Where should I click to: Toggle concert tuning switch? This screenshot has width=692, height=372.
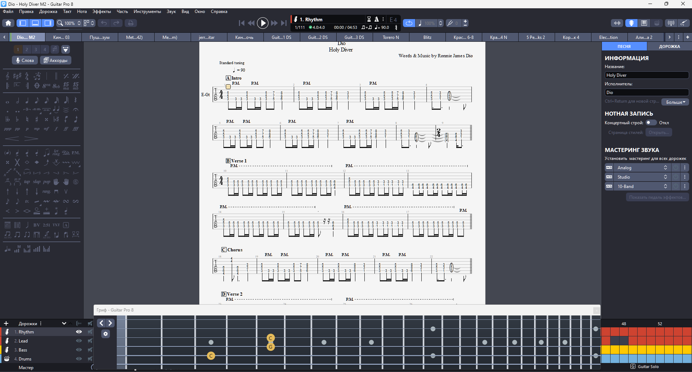(651, 123)
